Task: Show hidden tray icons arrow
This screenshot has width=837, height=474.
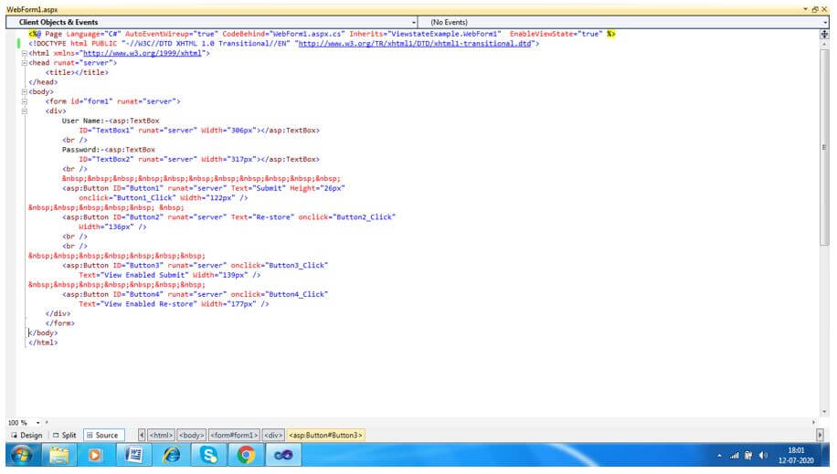Action: click(719, 456)
